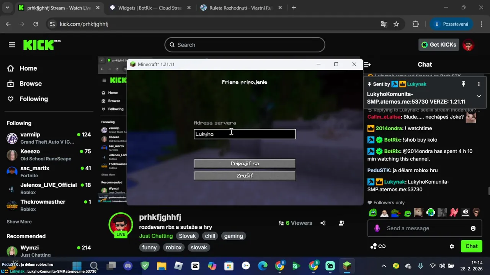Viewport: 490px width, 275px height.
Task: Open the pinned message three-dot menu
Action: pyautogui.click(x=479, y=84)
